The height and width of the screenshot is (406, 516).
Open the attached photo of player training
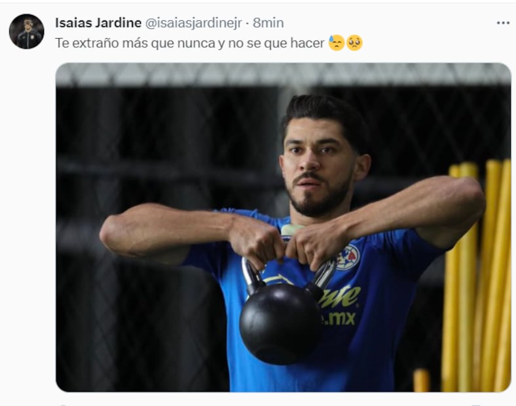[x=284, y=227]
